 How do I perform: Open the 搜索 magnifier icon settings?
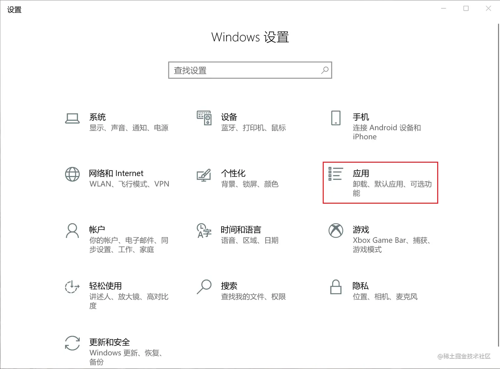click(x=204, y=287)
